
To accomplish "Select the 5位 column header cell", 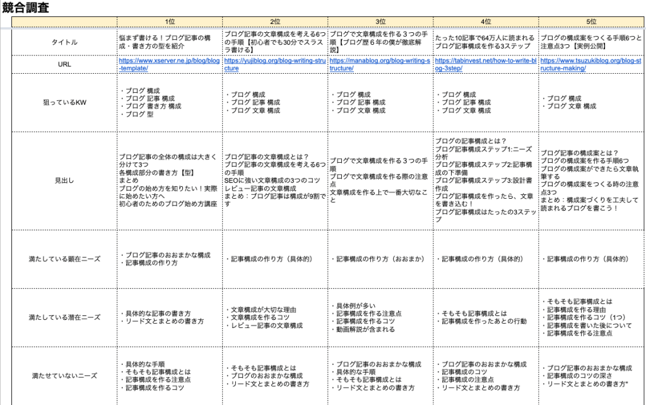I will (x=592, y=22).
